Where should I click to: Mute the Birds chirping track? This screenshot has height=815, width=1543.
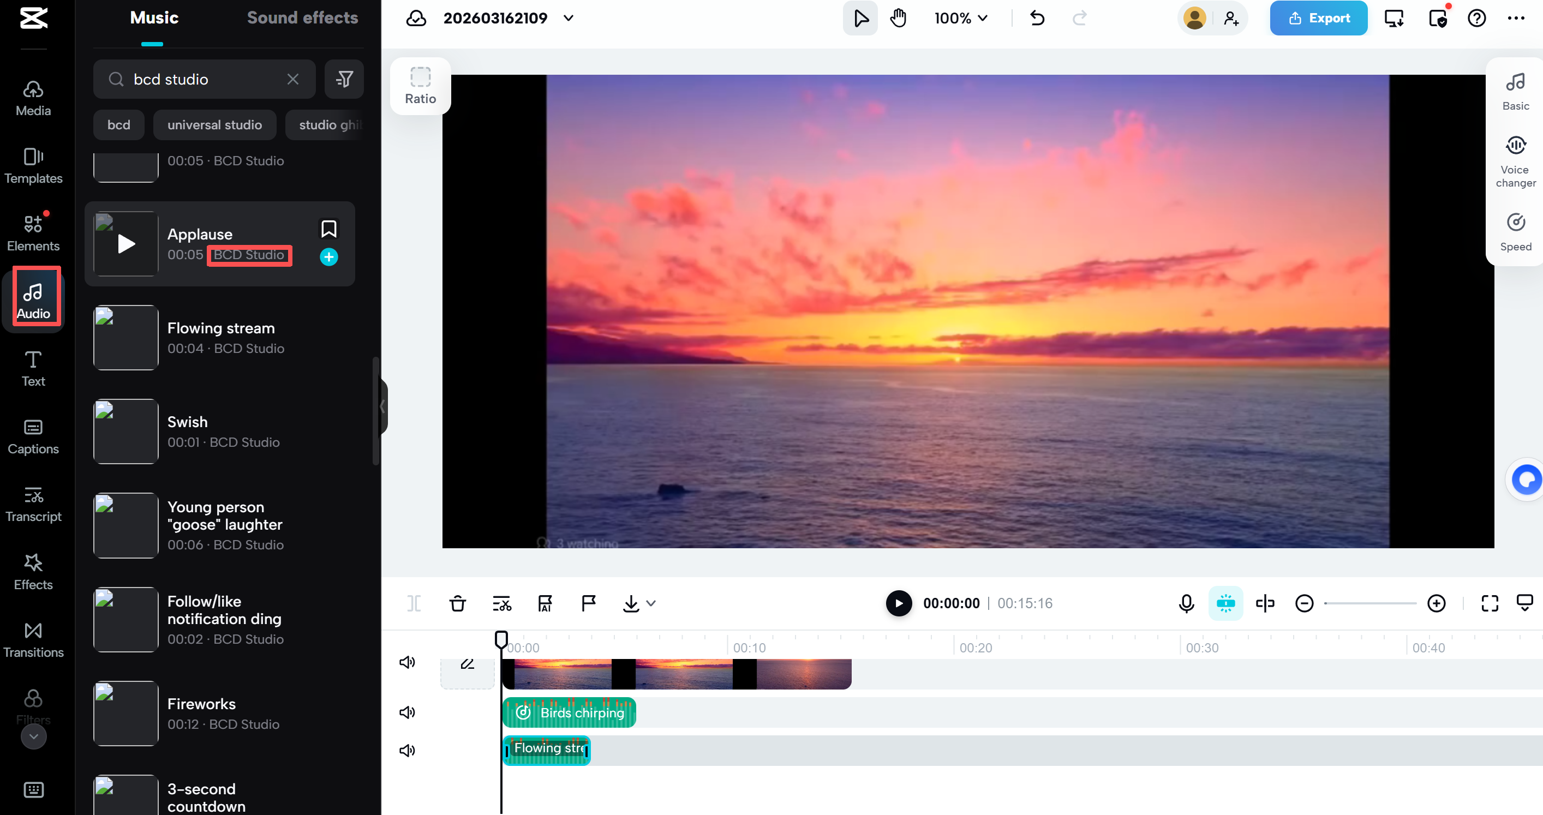pyautogui.click(x=408, y=712)
